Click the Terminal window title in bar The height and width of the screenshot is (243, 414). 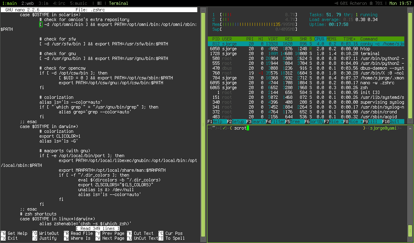pos(118,3)
